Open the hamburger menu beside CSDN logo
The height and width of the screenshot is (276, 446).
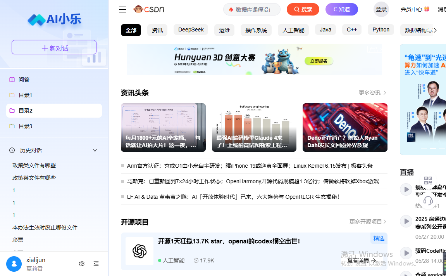pyautogui.click(x=122, y=10)
